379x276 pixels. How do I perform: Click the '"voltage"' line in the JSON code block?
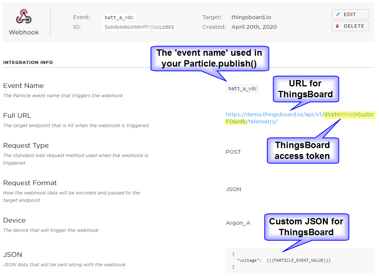pyautogui.click(x=284, y=260)
